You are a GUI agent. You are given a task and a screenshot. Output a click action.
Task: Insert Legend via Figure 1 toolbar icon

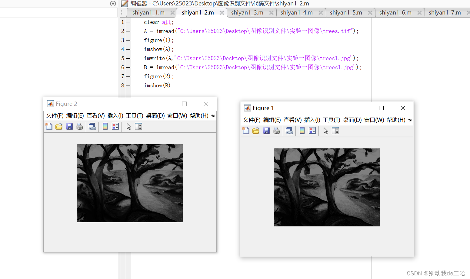click(312, 131)
